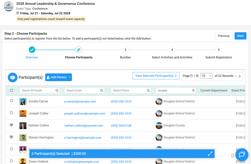251x164 pixels.
Task: Select Amelia Carver's checkbox
Action: click(x=11, y=101)
